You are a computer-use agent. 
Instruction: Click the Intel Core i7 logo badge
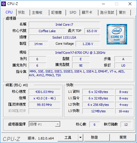click(117, 34)
